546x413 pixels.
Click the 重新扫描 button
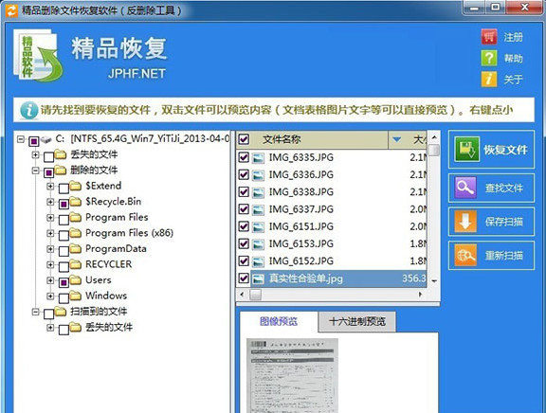tap(491, 256)
